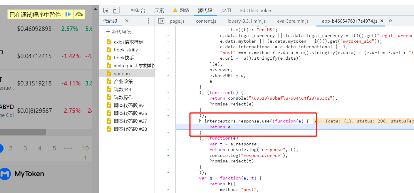Switch to the content.js file tab

point(206,21)
